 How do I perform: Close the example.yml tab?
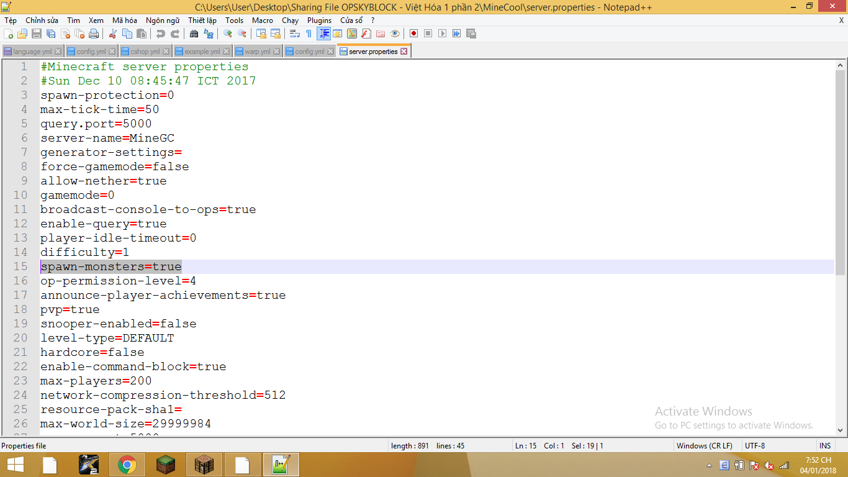227,52
